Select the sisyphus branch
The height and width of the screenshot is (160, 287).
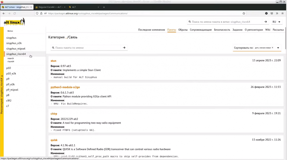click(11, 38)
